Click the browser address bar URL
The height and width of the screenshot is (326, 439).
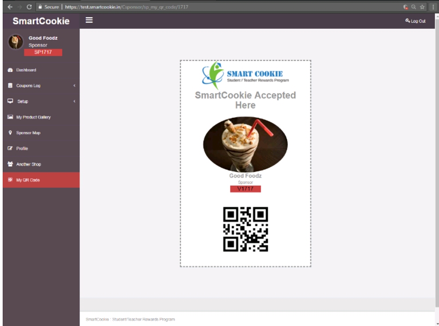pos(133,7)
